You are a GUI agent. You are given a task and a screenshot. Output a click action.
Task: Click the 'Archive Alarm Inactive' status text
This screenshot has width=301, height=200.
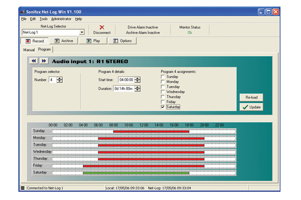(143, 33)
